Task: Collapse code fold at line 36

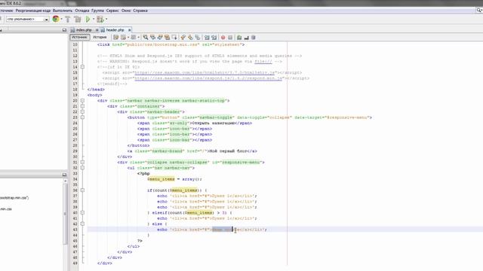Action: (82, 190)
